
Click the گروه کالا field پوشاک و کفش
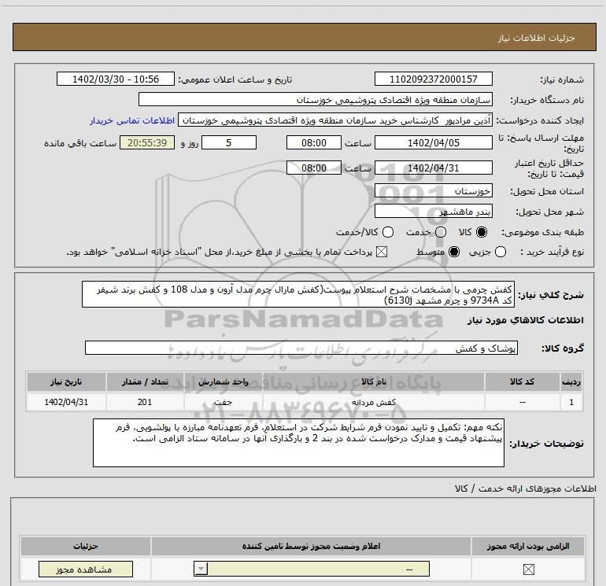pos(301,348)
